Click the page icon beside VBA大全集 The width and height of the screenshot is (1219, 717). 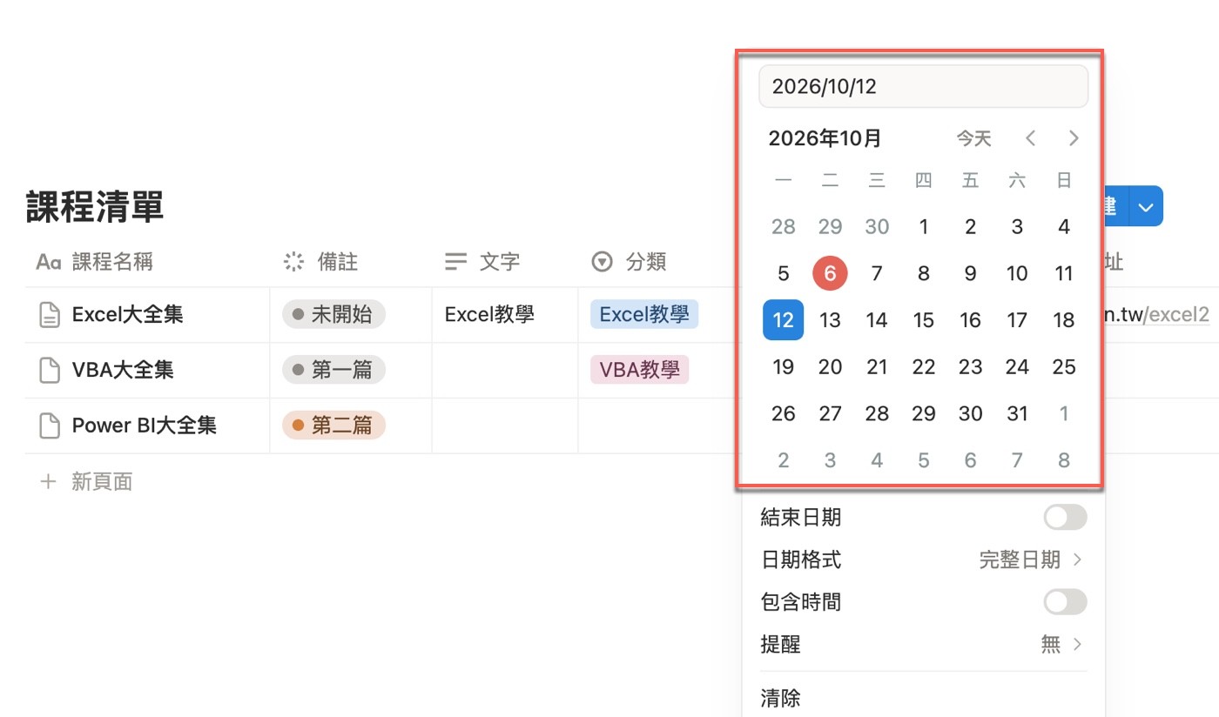pos(51,371)
